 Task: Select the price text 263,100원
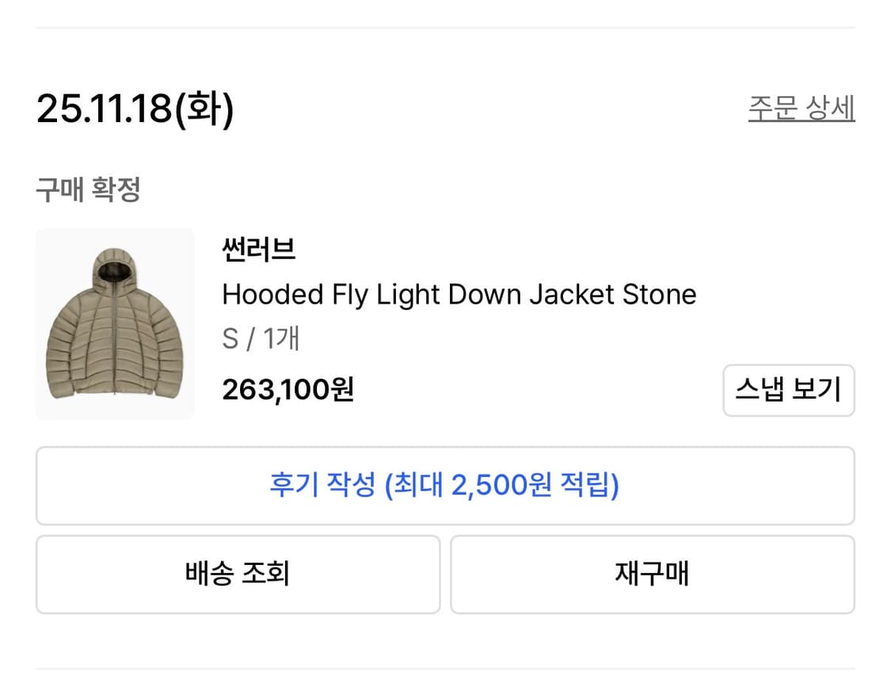[287, 390]
